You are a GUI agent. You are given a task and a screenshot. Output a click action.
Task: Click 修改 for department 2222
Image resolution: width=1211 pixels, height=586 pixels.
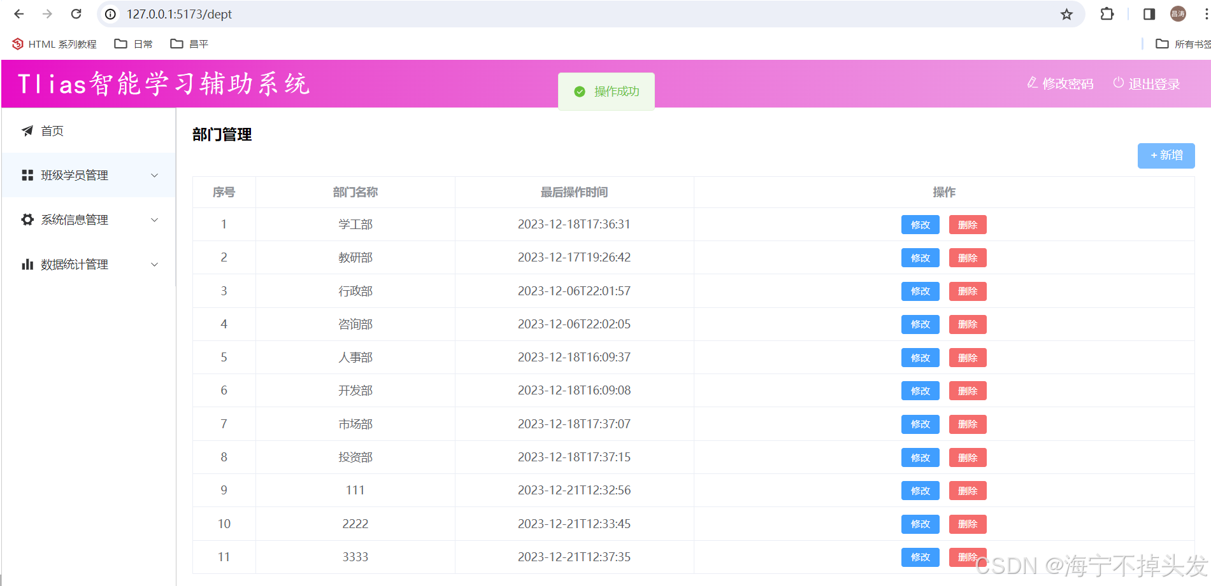coord(920,524)
